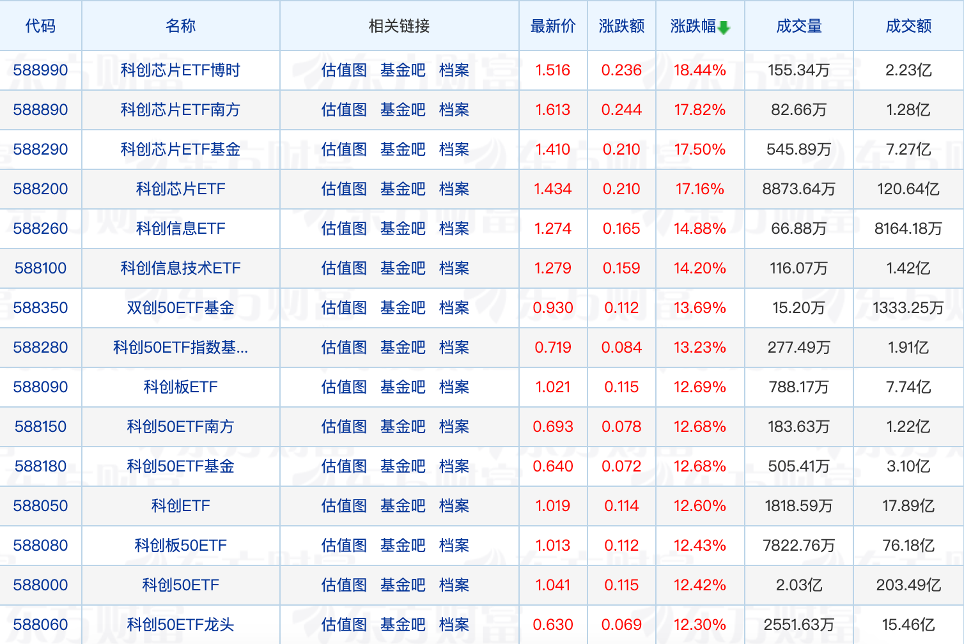964x644 pixels.
Task: Open 估值图 for 588280 row
Action: click(x=345, y=348)
